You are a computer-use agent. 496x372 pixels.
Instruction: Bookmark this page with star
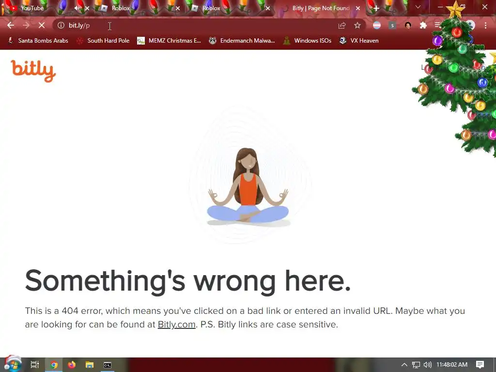point(357,25)
